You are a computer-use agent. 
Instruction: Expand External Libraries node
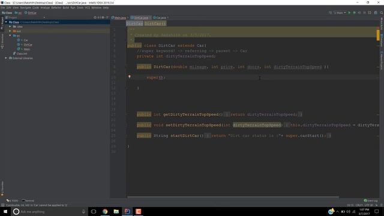(x=6, y=58)
